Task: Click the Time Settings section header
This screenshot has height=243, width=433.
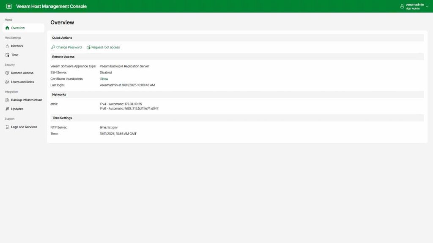Action: point(62,118)
